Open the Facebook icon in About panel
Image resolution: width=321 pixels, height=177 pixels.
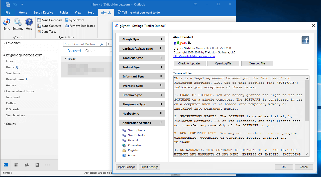[305, 40]
